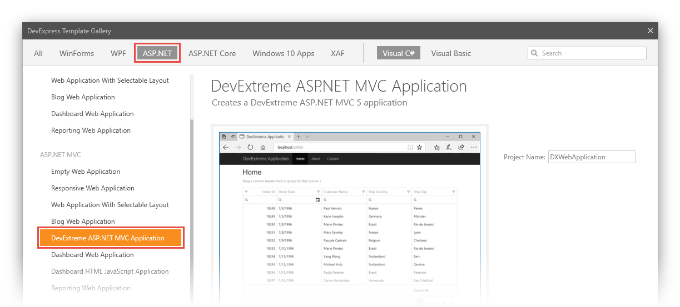This screenshot has height=307, width=680.
Task: Pick the DevExtreme ASP.NET MVC Application item
Action: [110, 238]
